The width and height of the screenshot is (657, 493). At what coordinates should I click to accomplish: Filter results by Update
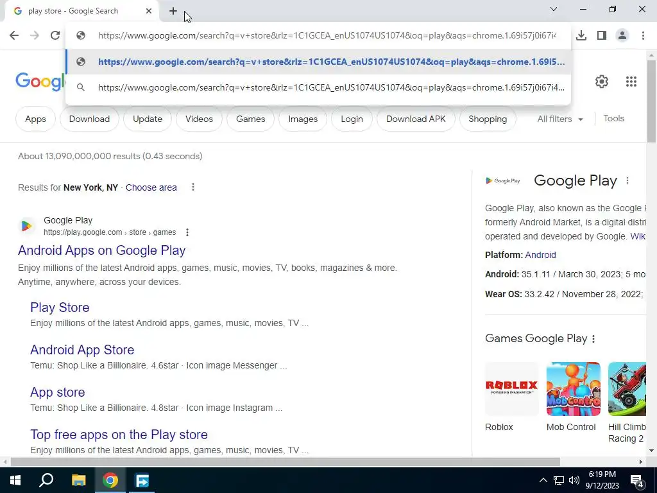(x=148, y=119)
